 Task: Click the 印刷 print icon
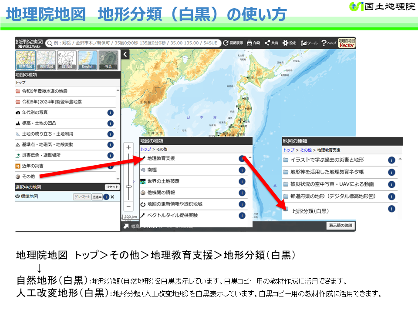(253, 43)
